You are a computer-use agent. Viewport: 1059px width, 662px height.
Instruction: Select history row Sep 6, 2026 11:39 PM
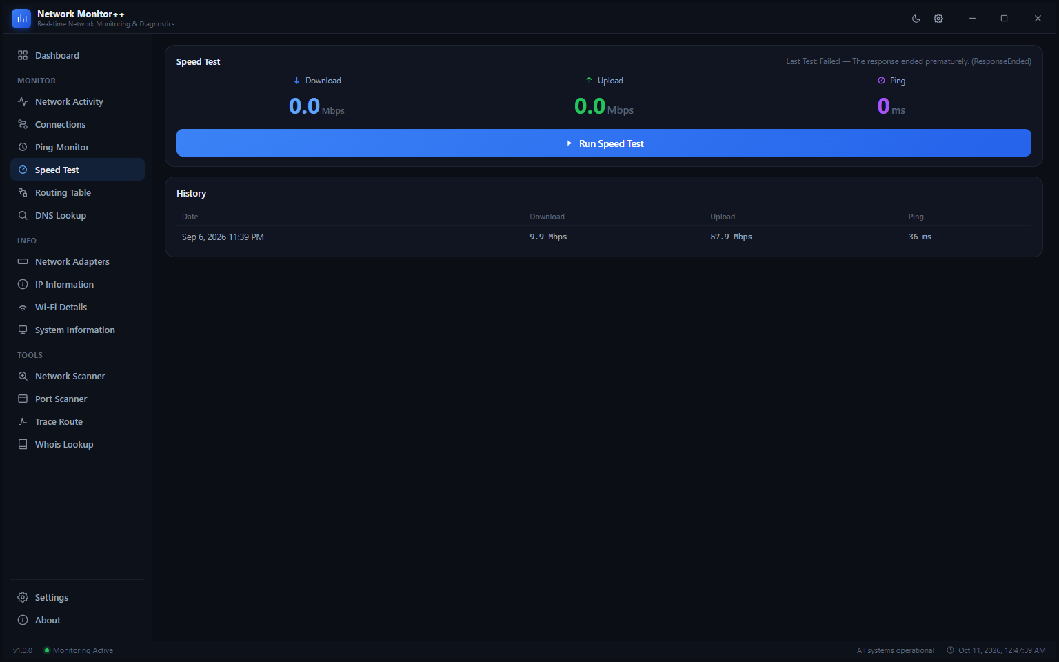(604, 237)
